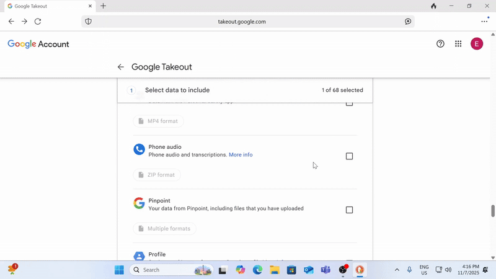Screen dimensions: 496x279
Task: Close the Google Takeout tab
Action: click(90, 6)
